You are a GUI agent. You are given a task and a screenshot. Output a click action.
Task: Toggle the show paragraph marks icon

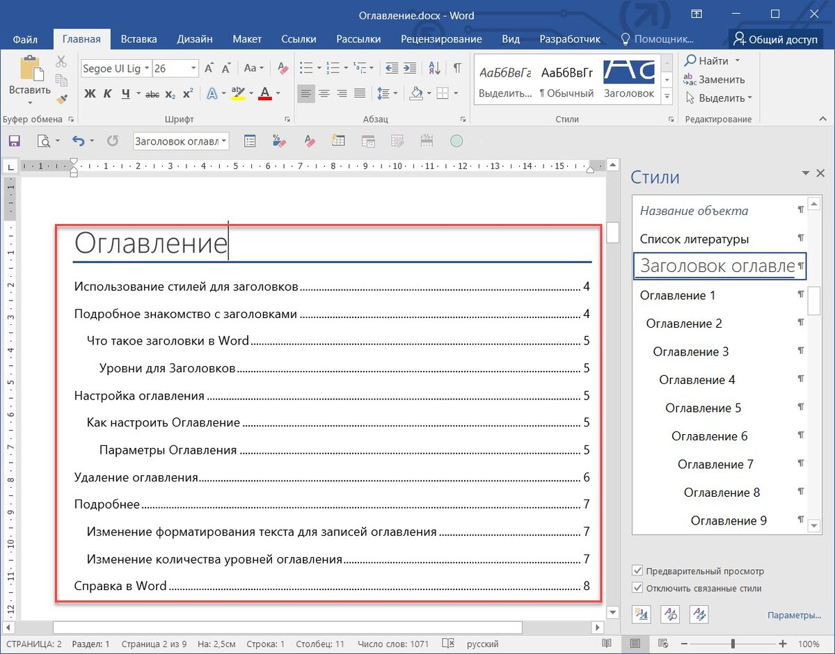click(457, 68)
